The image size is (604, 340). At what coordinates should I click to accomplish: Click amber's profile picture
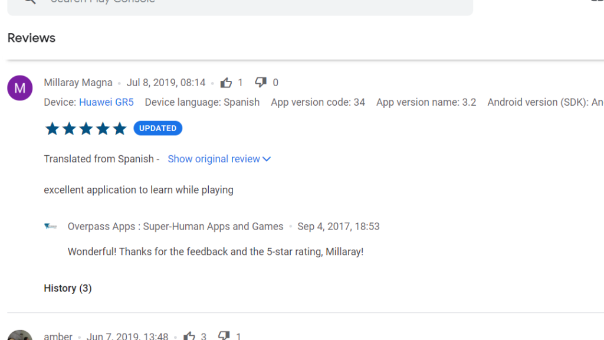coord(20,335)
